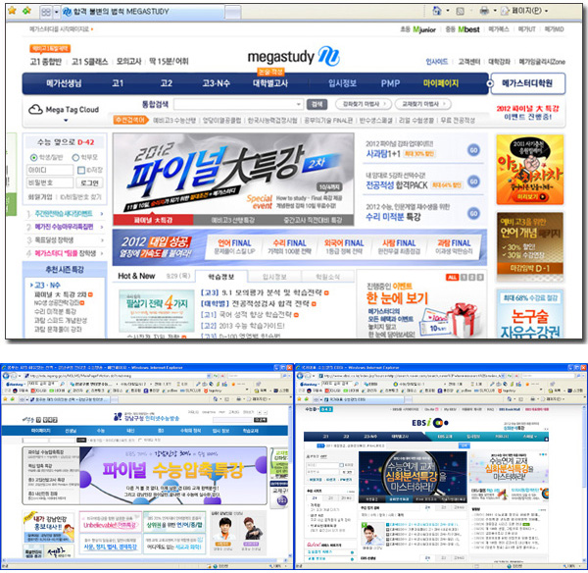The height and width of the screenshot is (573, 588).
Task: Click the Home icon in IE toolbar
Action: [x=437, y=11]
